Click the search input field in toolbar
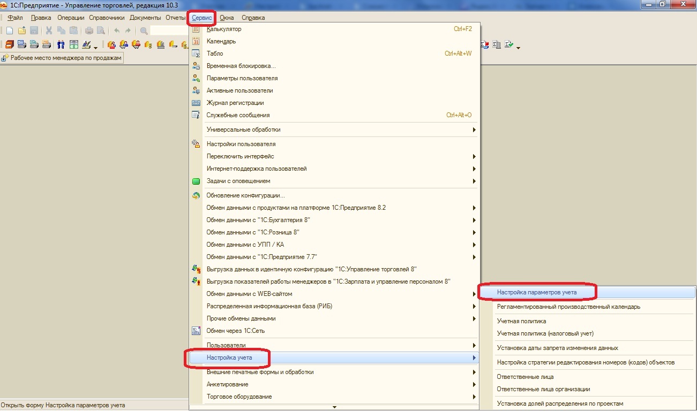Screen dimensions: 697x411 (169, 31)
